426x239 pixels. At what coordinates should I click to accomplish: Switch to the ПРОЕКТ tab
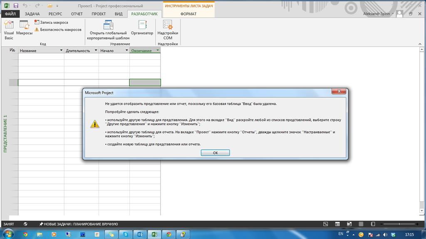(99, 14)
